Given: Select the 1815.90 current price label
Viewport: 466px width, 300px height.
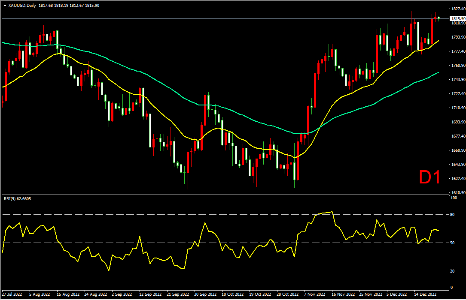Looking at the screenshot, I should [458, 19].
